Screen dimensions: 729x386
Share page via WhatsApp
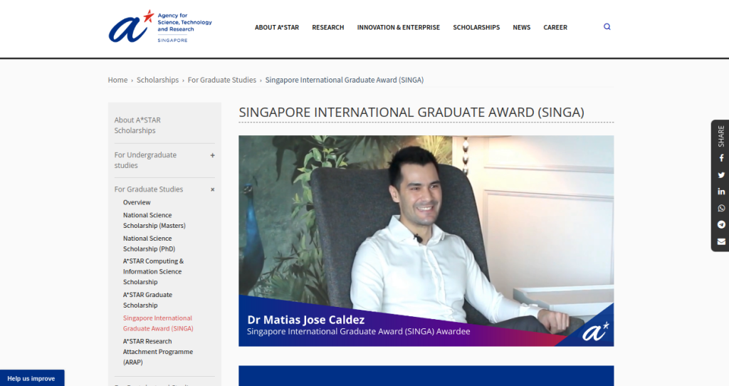point(721,208)
